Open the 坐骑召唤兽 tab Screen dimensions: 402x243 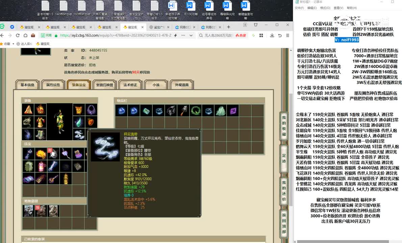(104, 85)
